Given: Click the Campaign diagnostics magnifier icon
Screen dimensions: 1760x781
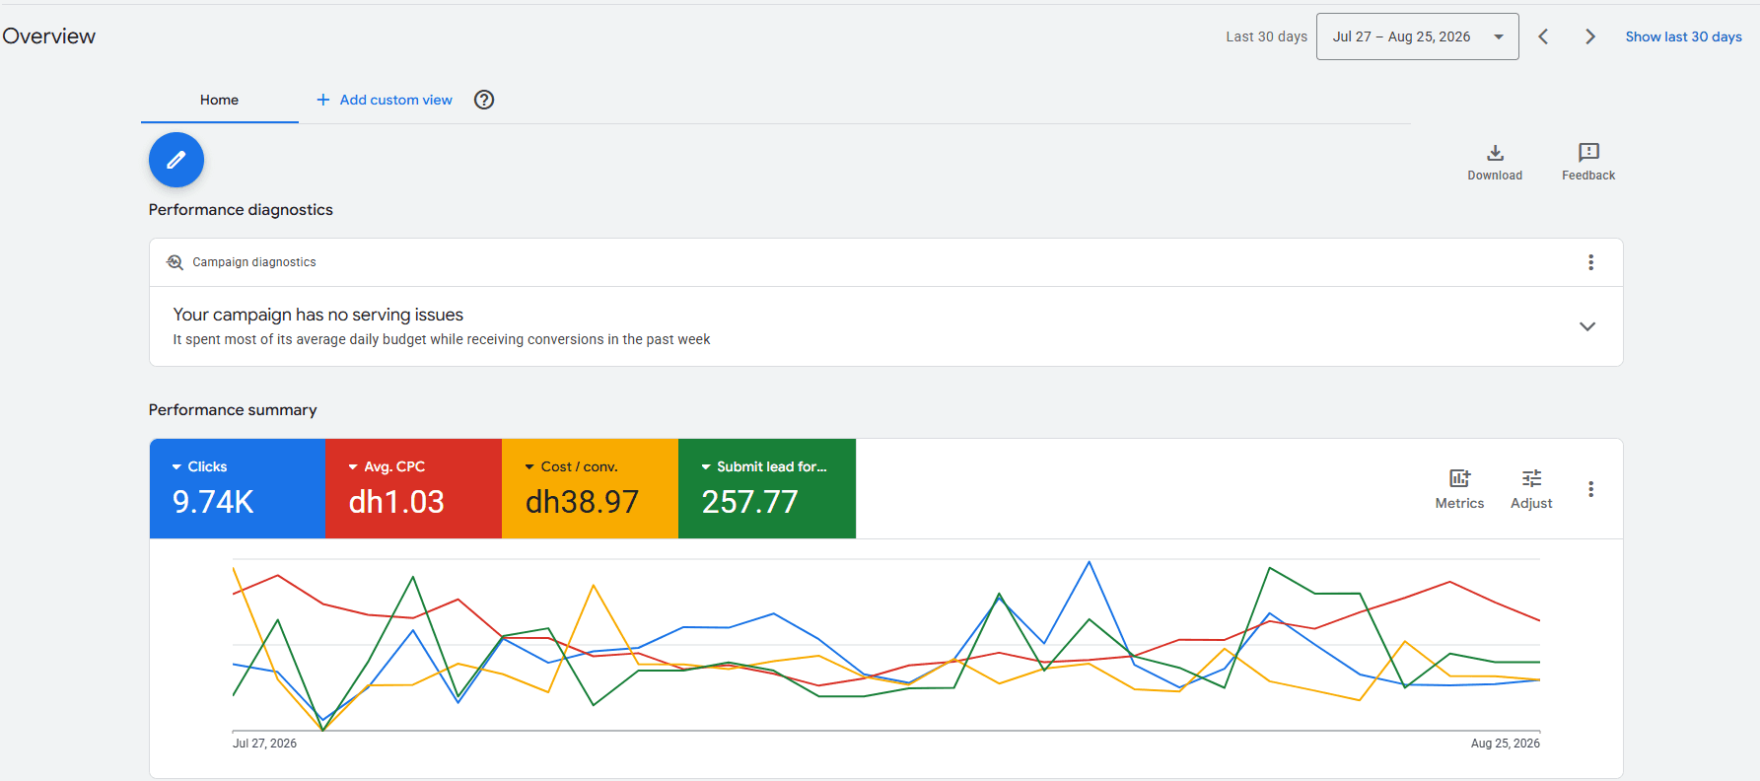Looking at the screenshot, I should point(175,262).
